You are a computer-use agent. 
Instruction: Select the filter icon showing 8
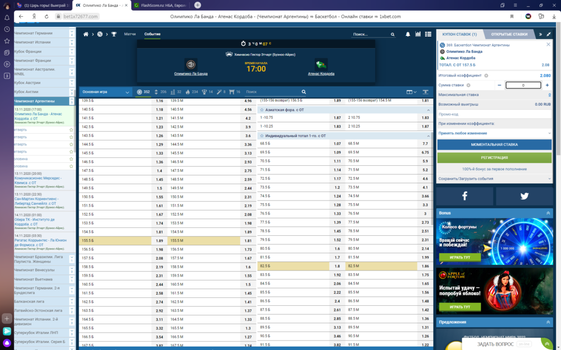(221, 92)
